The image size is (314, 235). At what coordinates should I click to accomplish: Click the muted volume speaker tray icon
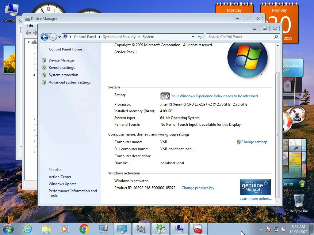tap(283, 229)
